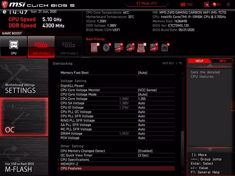
Task: Click the overclocking list scrollbar thumb
Action: coord(182,148)
